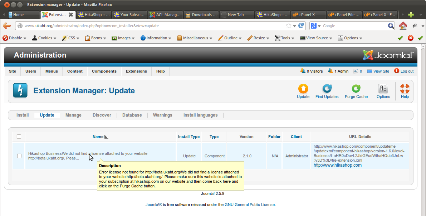Sort by Install Type column header
Screen dimensions: 426x216
click(x=189, y=137)
